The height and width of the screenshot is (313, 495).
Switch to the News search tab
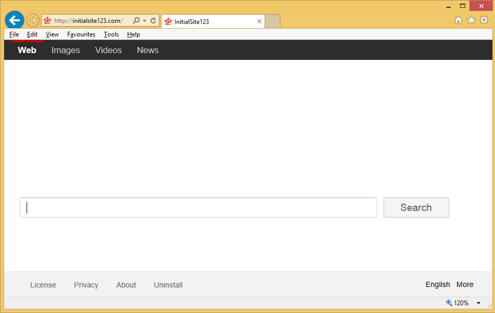pyautogui.click(x=147, y=50)
